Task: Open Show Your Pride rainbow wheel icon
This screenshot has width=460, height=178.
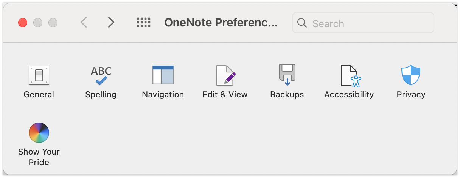Action: (x=39, y=133)
